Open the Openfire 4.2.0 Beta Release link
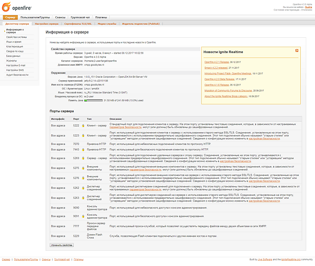This screenshot has height=266, width=315. 219,79
